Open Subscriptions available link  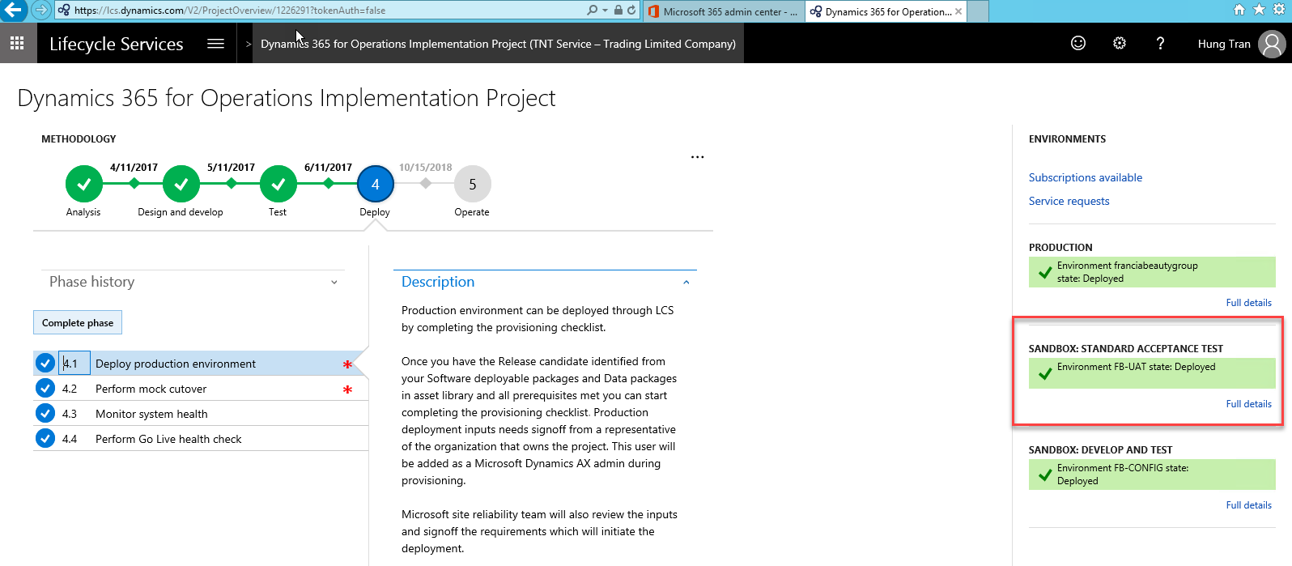[1086, 177]
